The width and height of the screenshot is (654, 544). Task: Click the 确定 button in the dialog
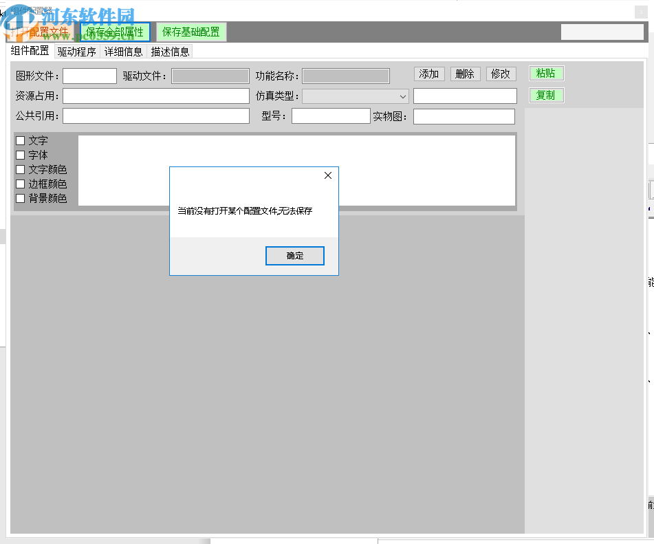coord(295,256)
